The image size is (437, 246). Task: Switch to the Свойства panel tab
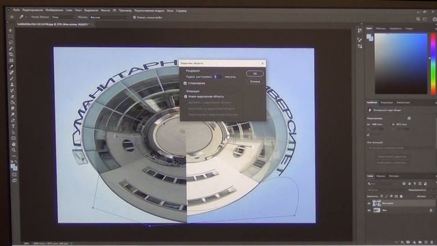[371, 102]
